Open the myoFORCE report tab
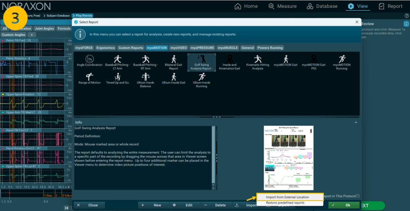Viewport: 410px width, 211px height. click(x=84, y=48)
